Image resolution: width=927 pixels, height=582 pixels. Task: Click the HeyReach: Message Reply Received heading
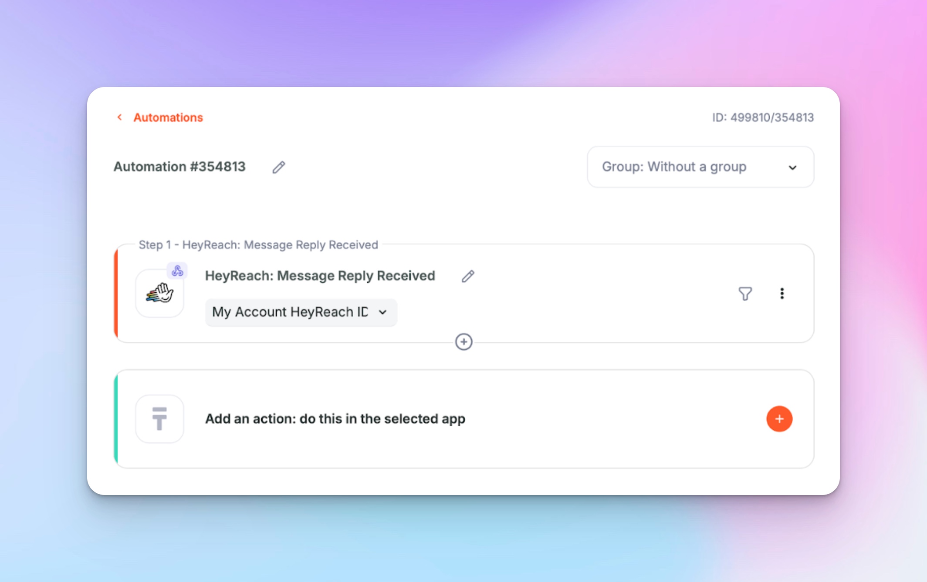(x=320, y=276)
